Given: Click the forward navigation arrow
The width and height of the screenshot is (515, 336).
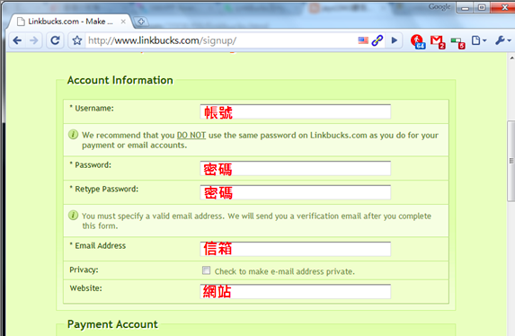Looking at the screenshot, I should coord(34,40).
